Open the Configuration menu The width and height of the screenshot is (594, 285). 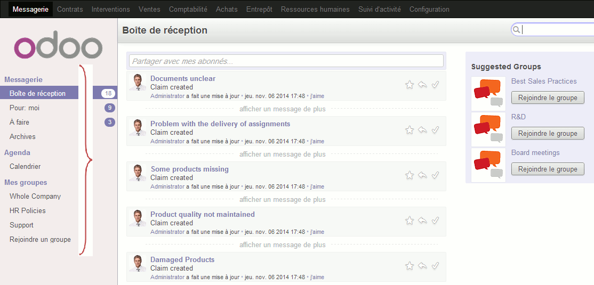tap(430, 10)
